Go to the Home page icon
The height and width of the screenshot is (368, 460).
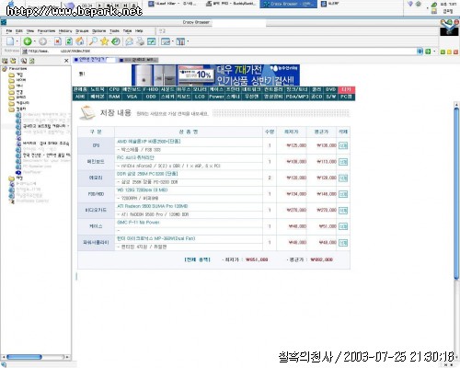click(x=80, y=41)
